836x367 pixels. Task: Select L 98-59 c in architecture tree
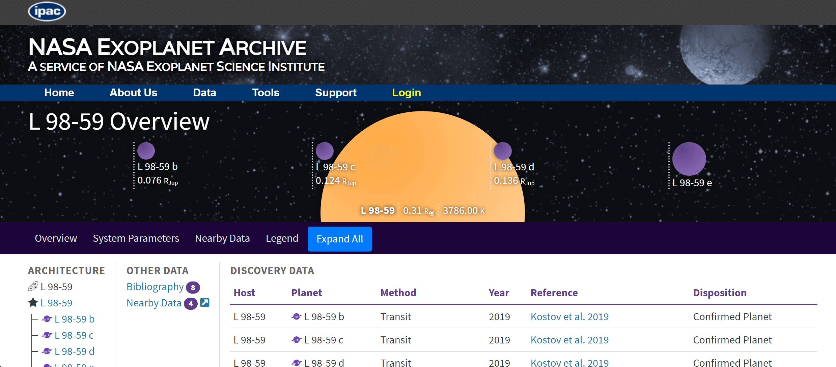coord(74,335)
